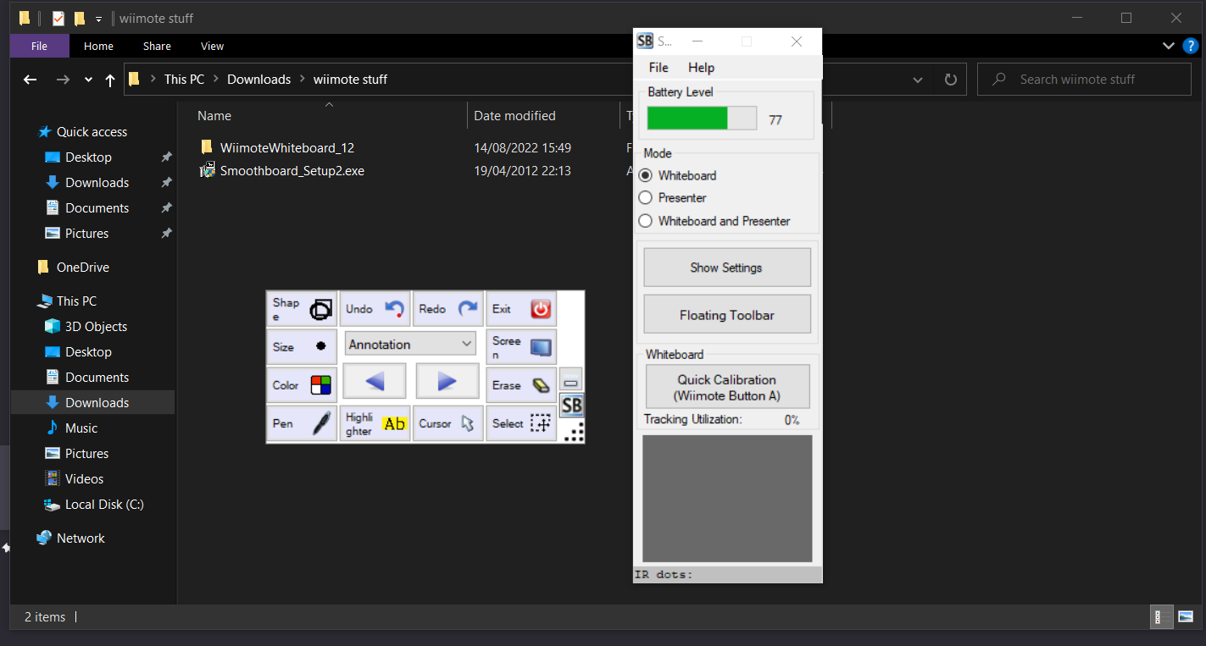
Task: Open Customize Quick Access Toolbar dropdown
Action: point(99,18)
